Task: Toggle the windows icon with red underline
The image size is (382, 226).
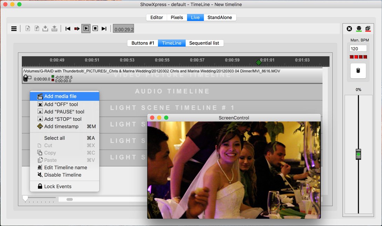Action: coord(368,29)
